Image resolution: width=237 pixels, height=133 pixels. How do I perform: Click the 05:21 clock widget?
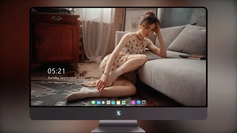56,71
